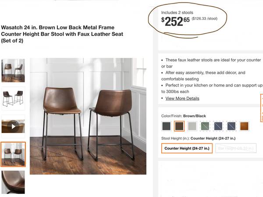Show first thumbnail of two stools angled
263x197 pixels.
click(13, 70)
